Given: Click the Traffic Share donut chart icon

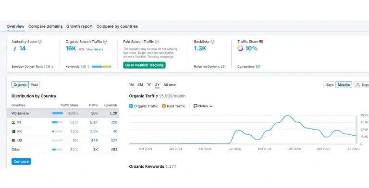Looking at the screenshot, I should click(240, 48).
